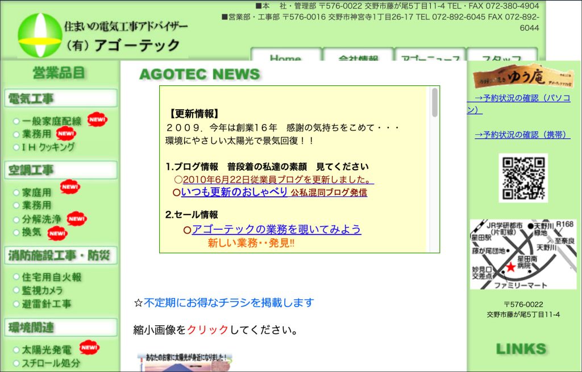The width and height of the screenshot is (582, 372).
Task: Open the access map image
Action: [x=523, y=254]
